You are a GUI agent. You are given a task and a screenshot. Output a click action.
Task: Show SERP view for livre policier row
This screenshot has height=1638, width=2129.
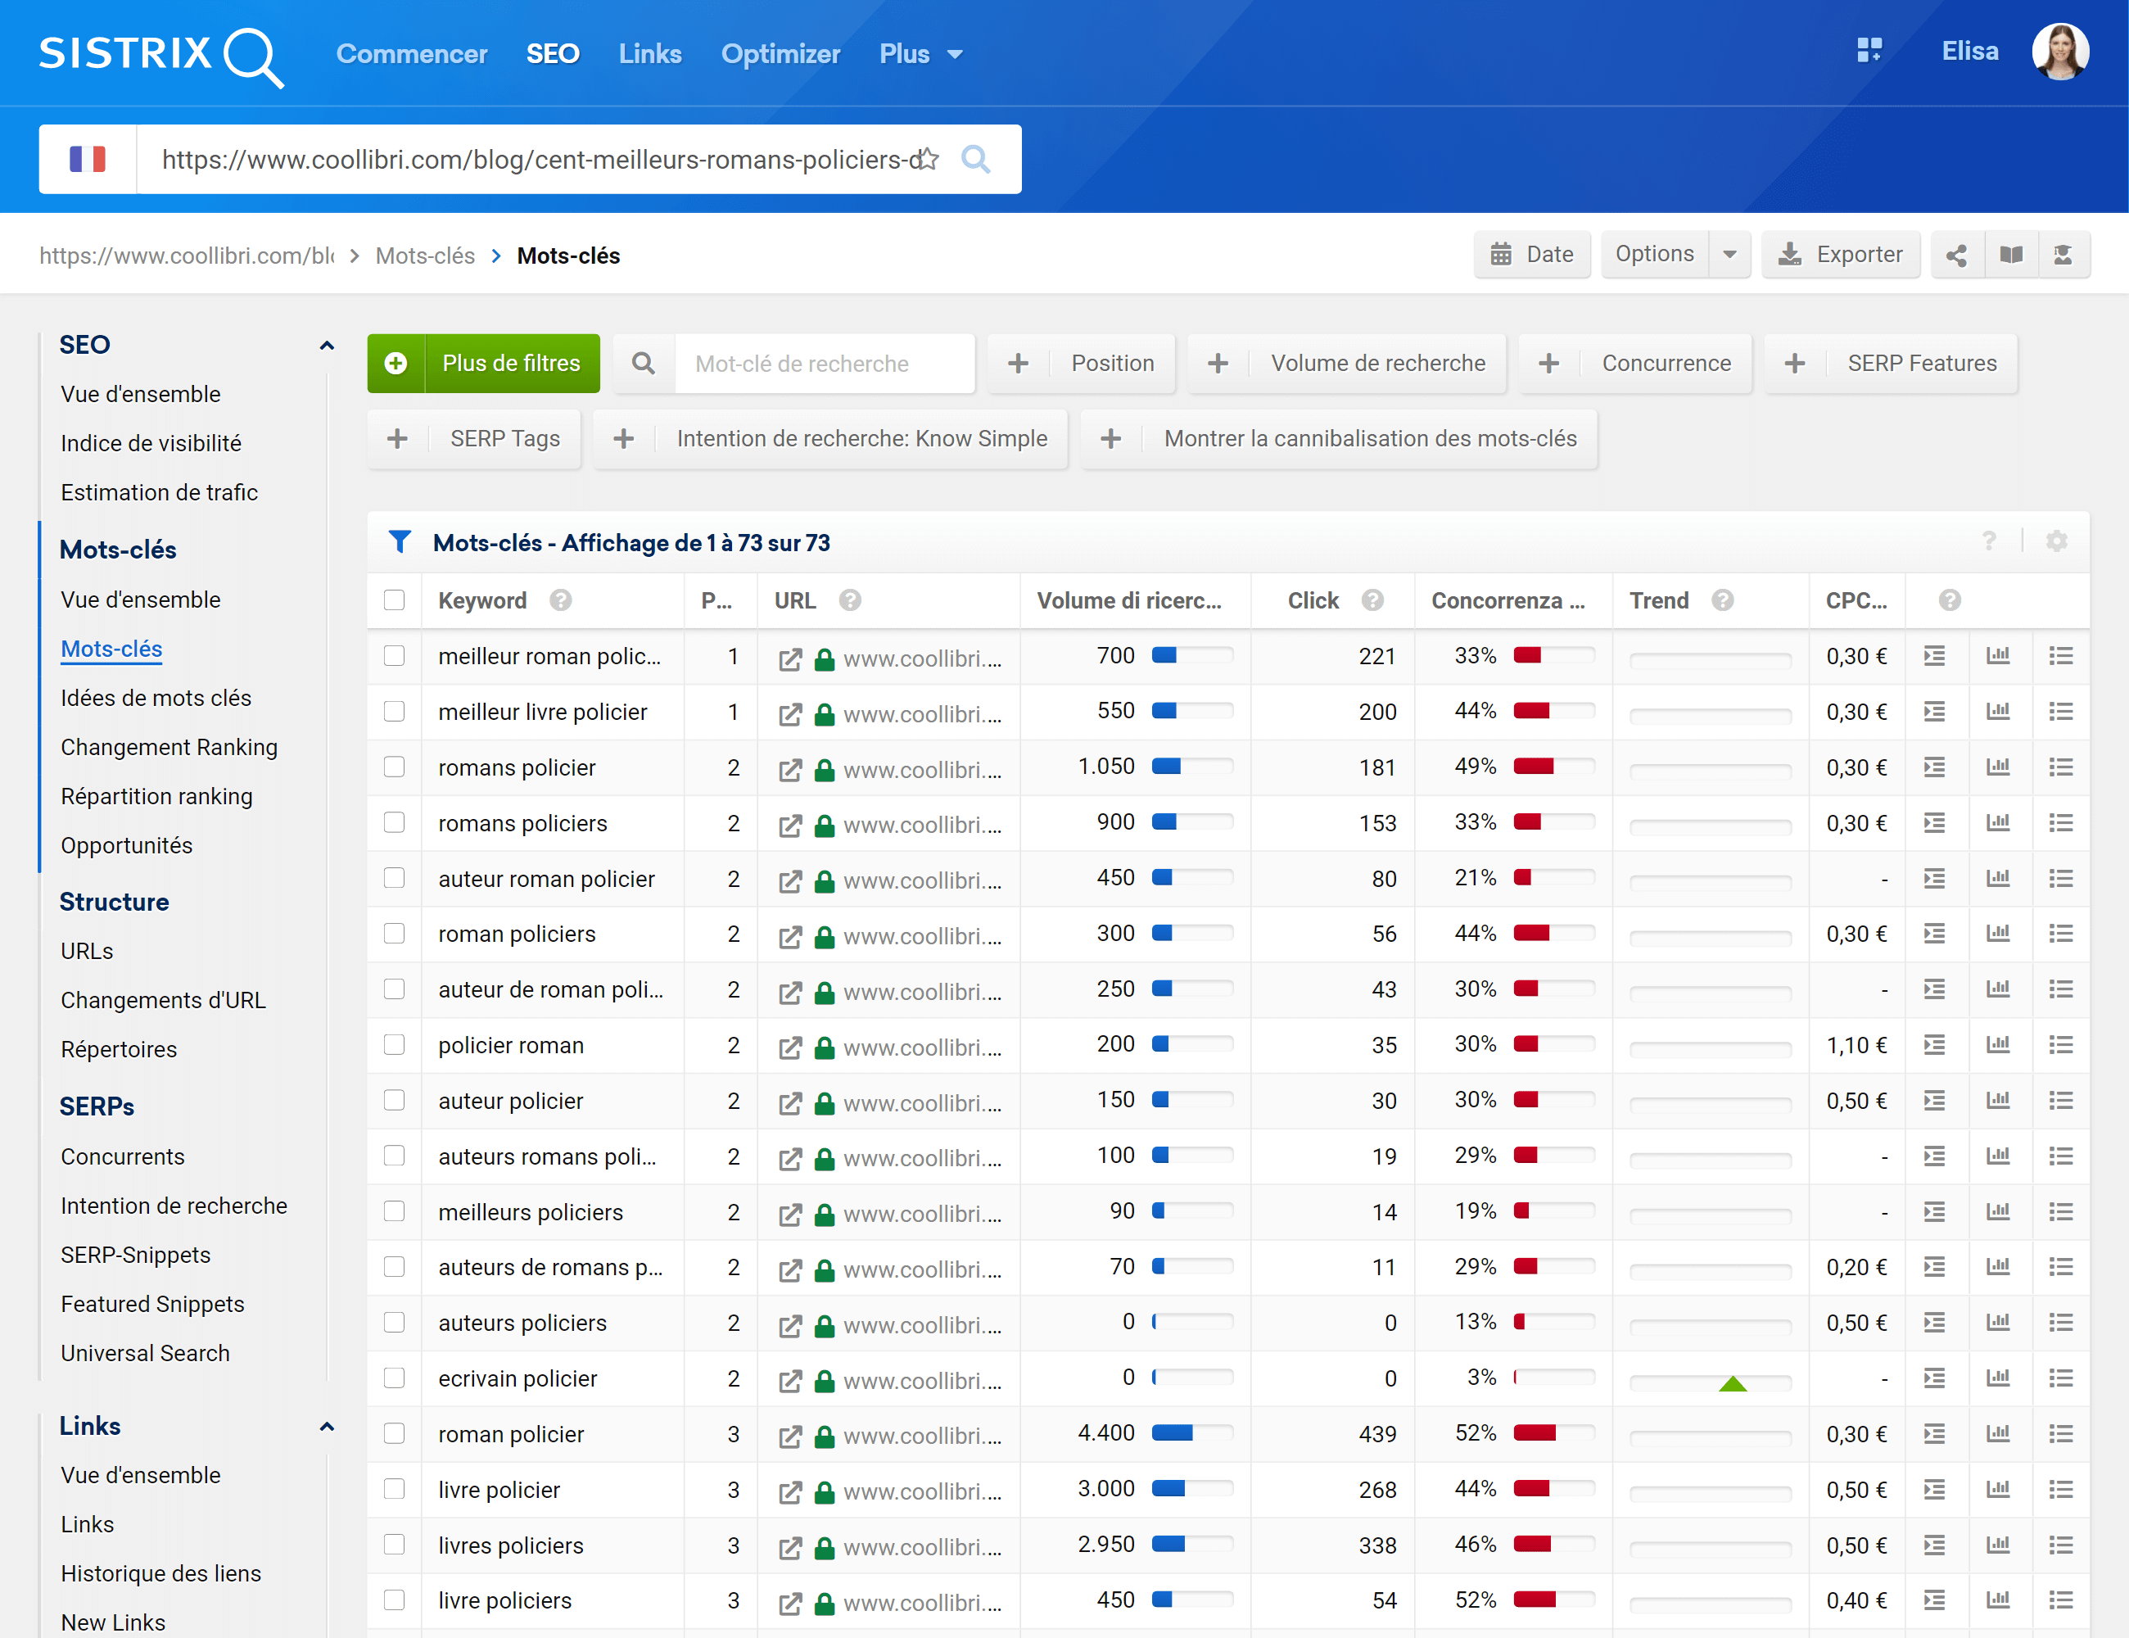tap(1935, 1489)
